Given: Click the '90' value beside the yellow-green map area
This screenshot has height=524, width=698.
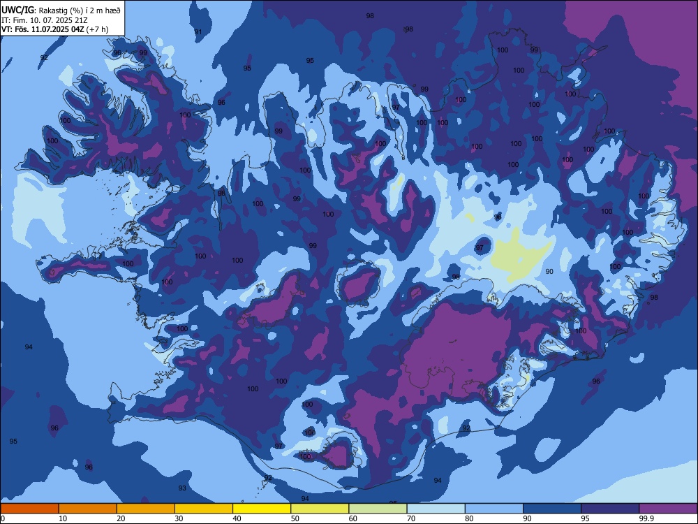Looking at the screenshot, I should (x=549, y=271).
